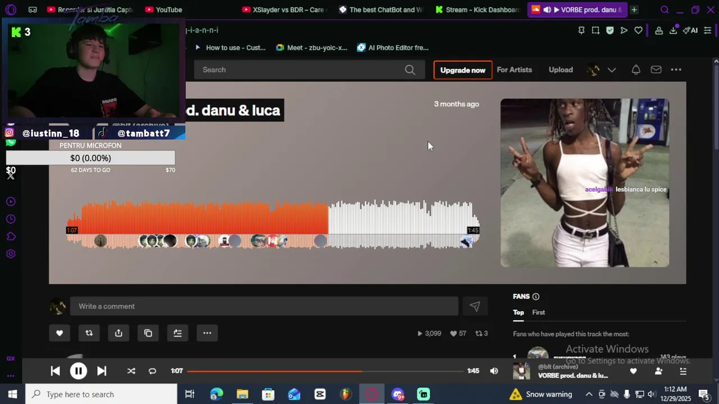Click the search magnifier icon
719x404 pixels.
(x=410, y=70)
